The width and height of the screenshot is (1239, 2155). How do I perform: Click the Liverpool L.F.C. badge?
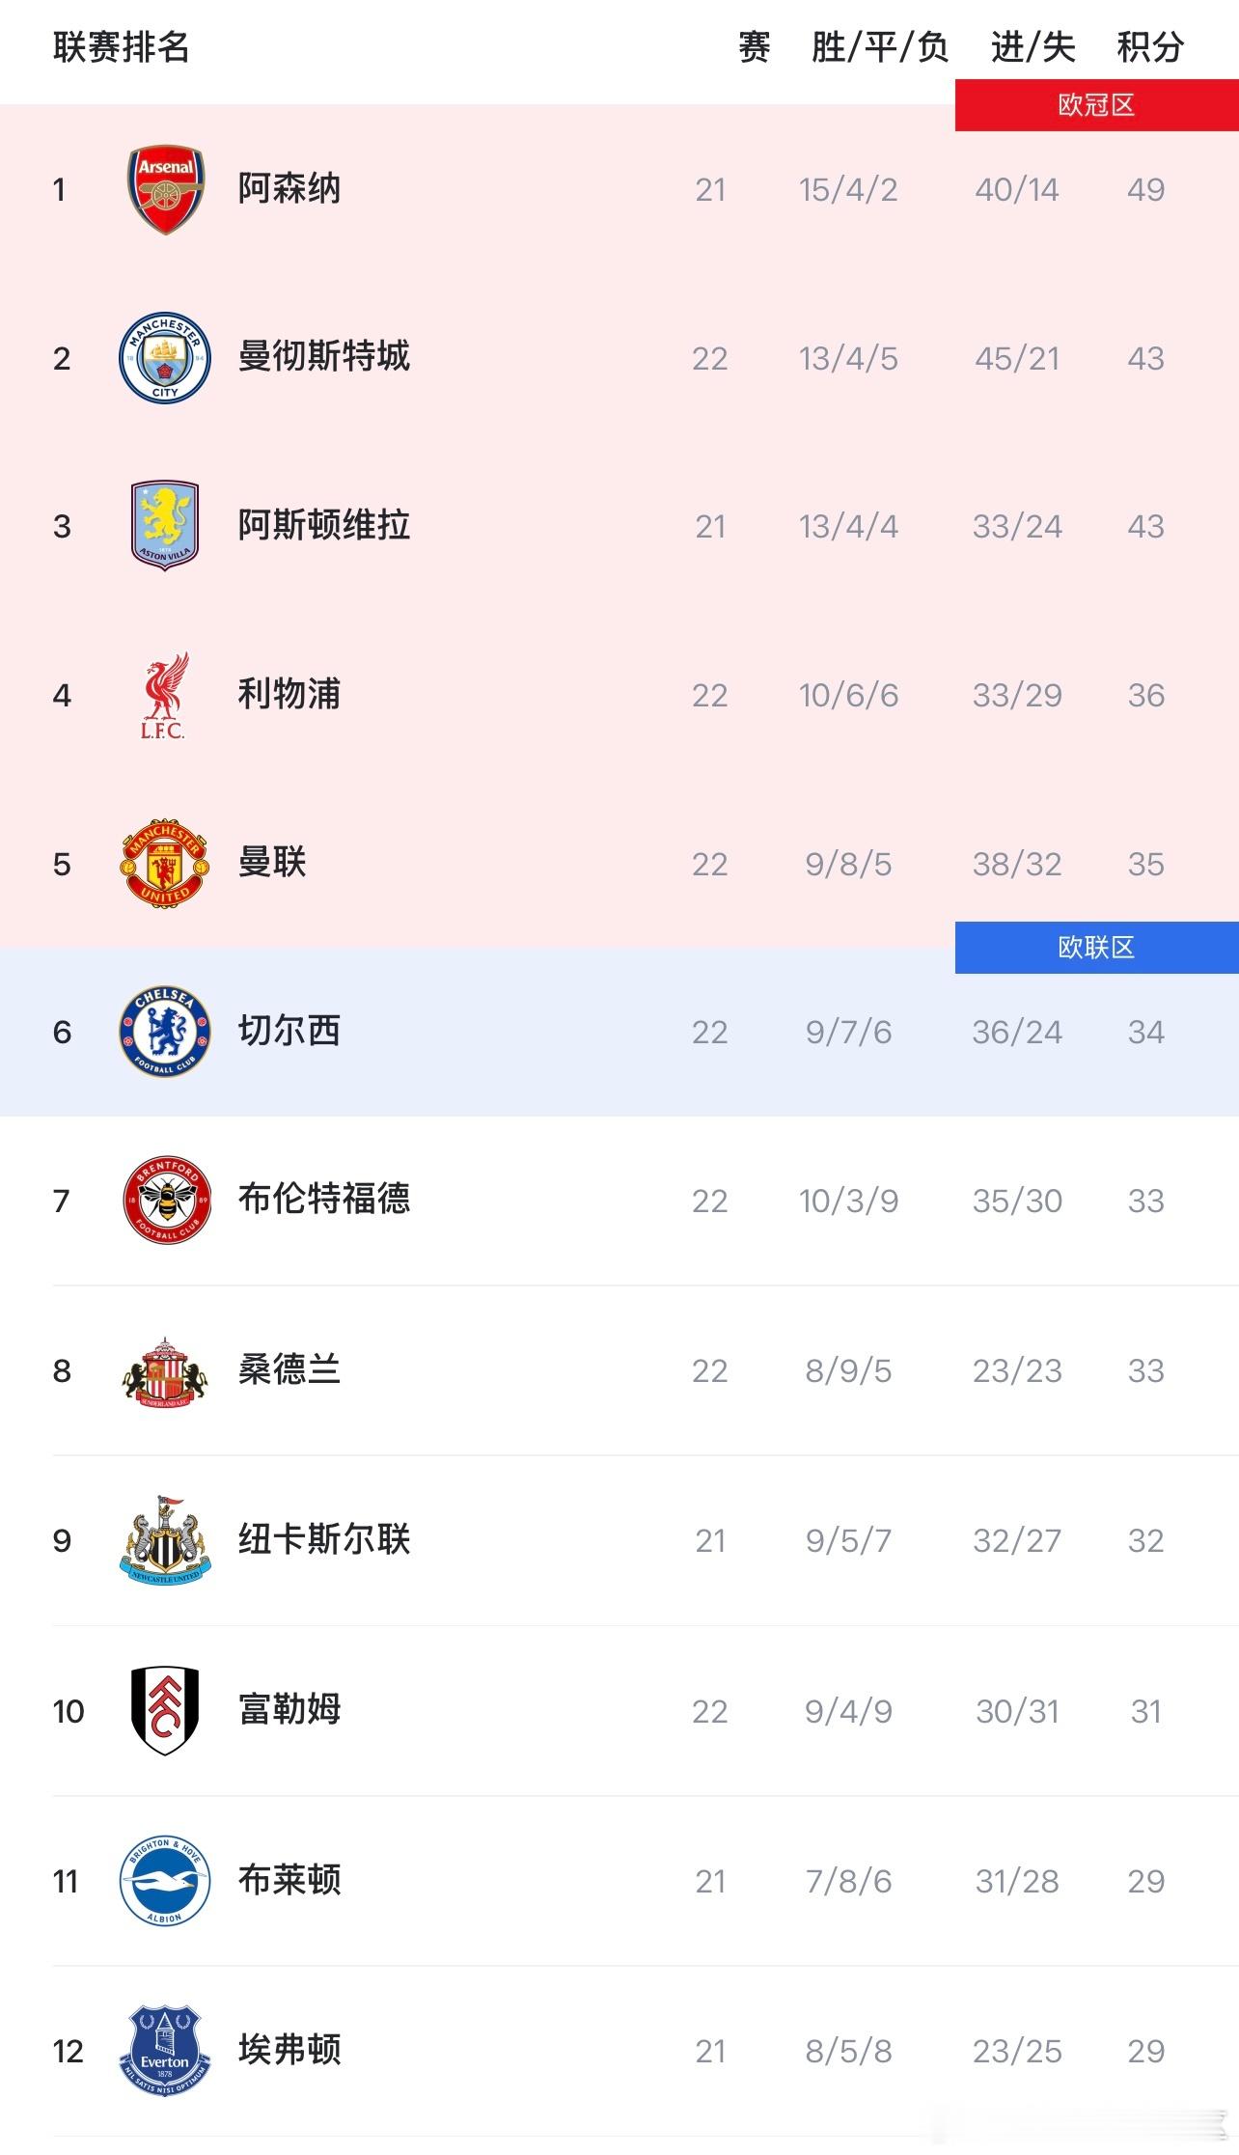164,695
